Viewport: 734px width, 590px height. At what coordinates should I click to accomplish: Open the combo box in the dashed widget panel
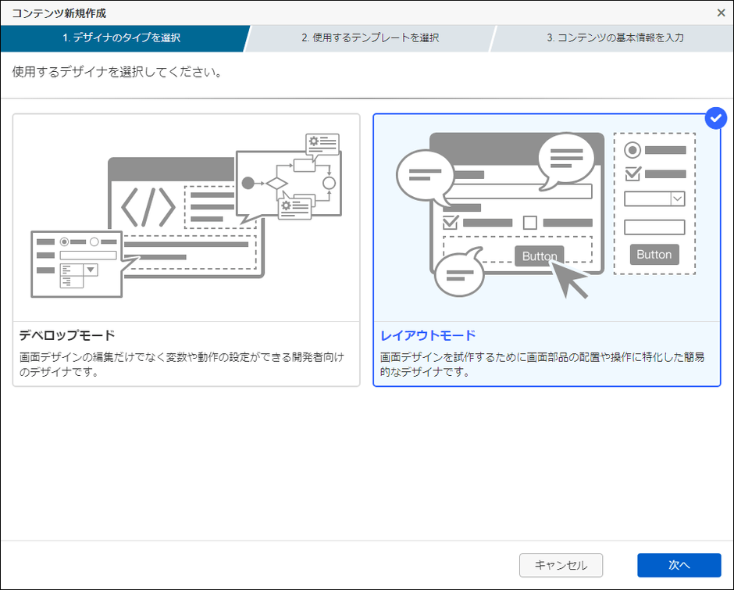pyautogui.click(x=656, y=199)
